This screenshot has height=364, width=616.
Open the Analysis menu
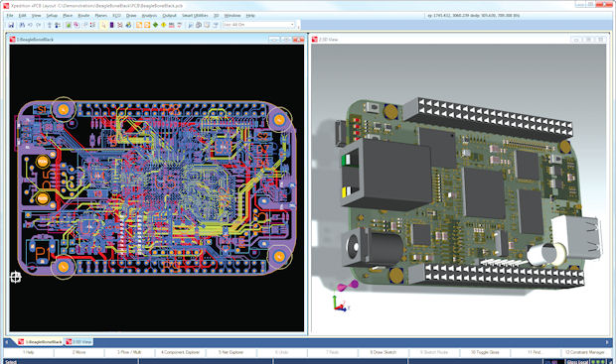tap(149, 15)
